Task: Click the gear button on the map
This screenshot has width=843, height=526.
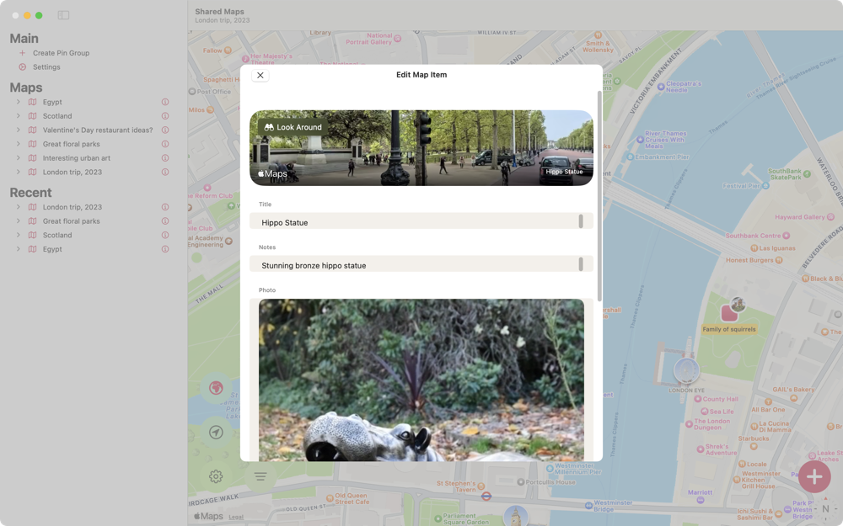Action: pyautogui.click(x=216, y=476)
